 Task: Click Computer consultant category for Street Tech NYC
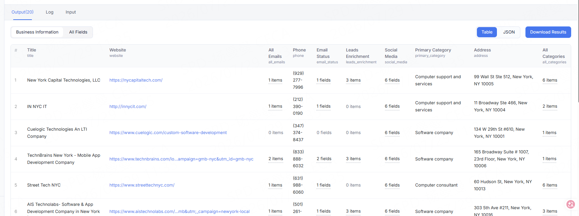(x=436, y=185)
